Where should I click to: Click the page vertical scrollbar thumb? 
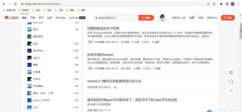tap(240, 31)
